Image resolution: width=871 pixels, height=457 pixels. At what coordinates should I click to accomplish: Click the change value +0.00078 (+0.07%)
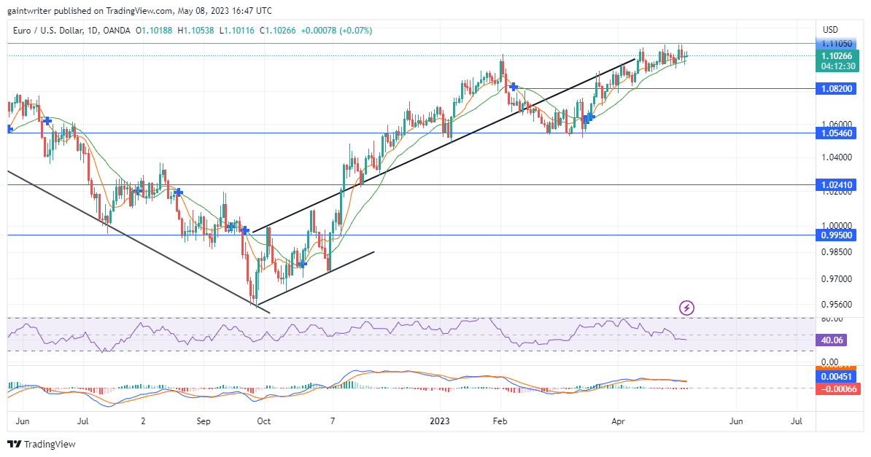click(336, 31)
